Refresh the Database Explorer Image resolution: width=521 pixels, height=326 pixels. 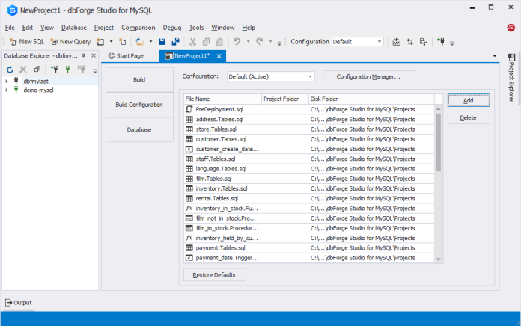coord(10,70)
